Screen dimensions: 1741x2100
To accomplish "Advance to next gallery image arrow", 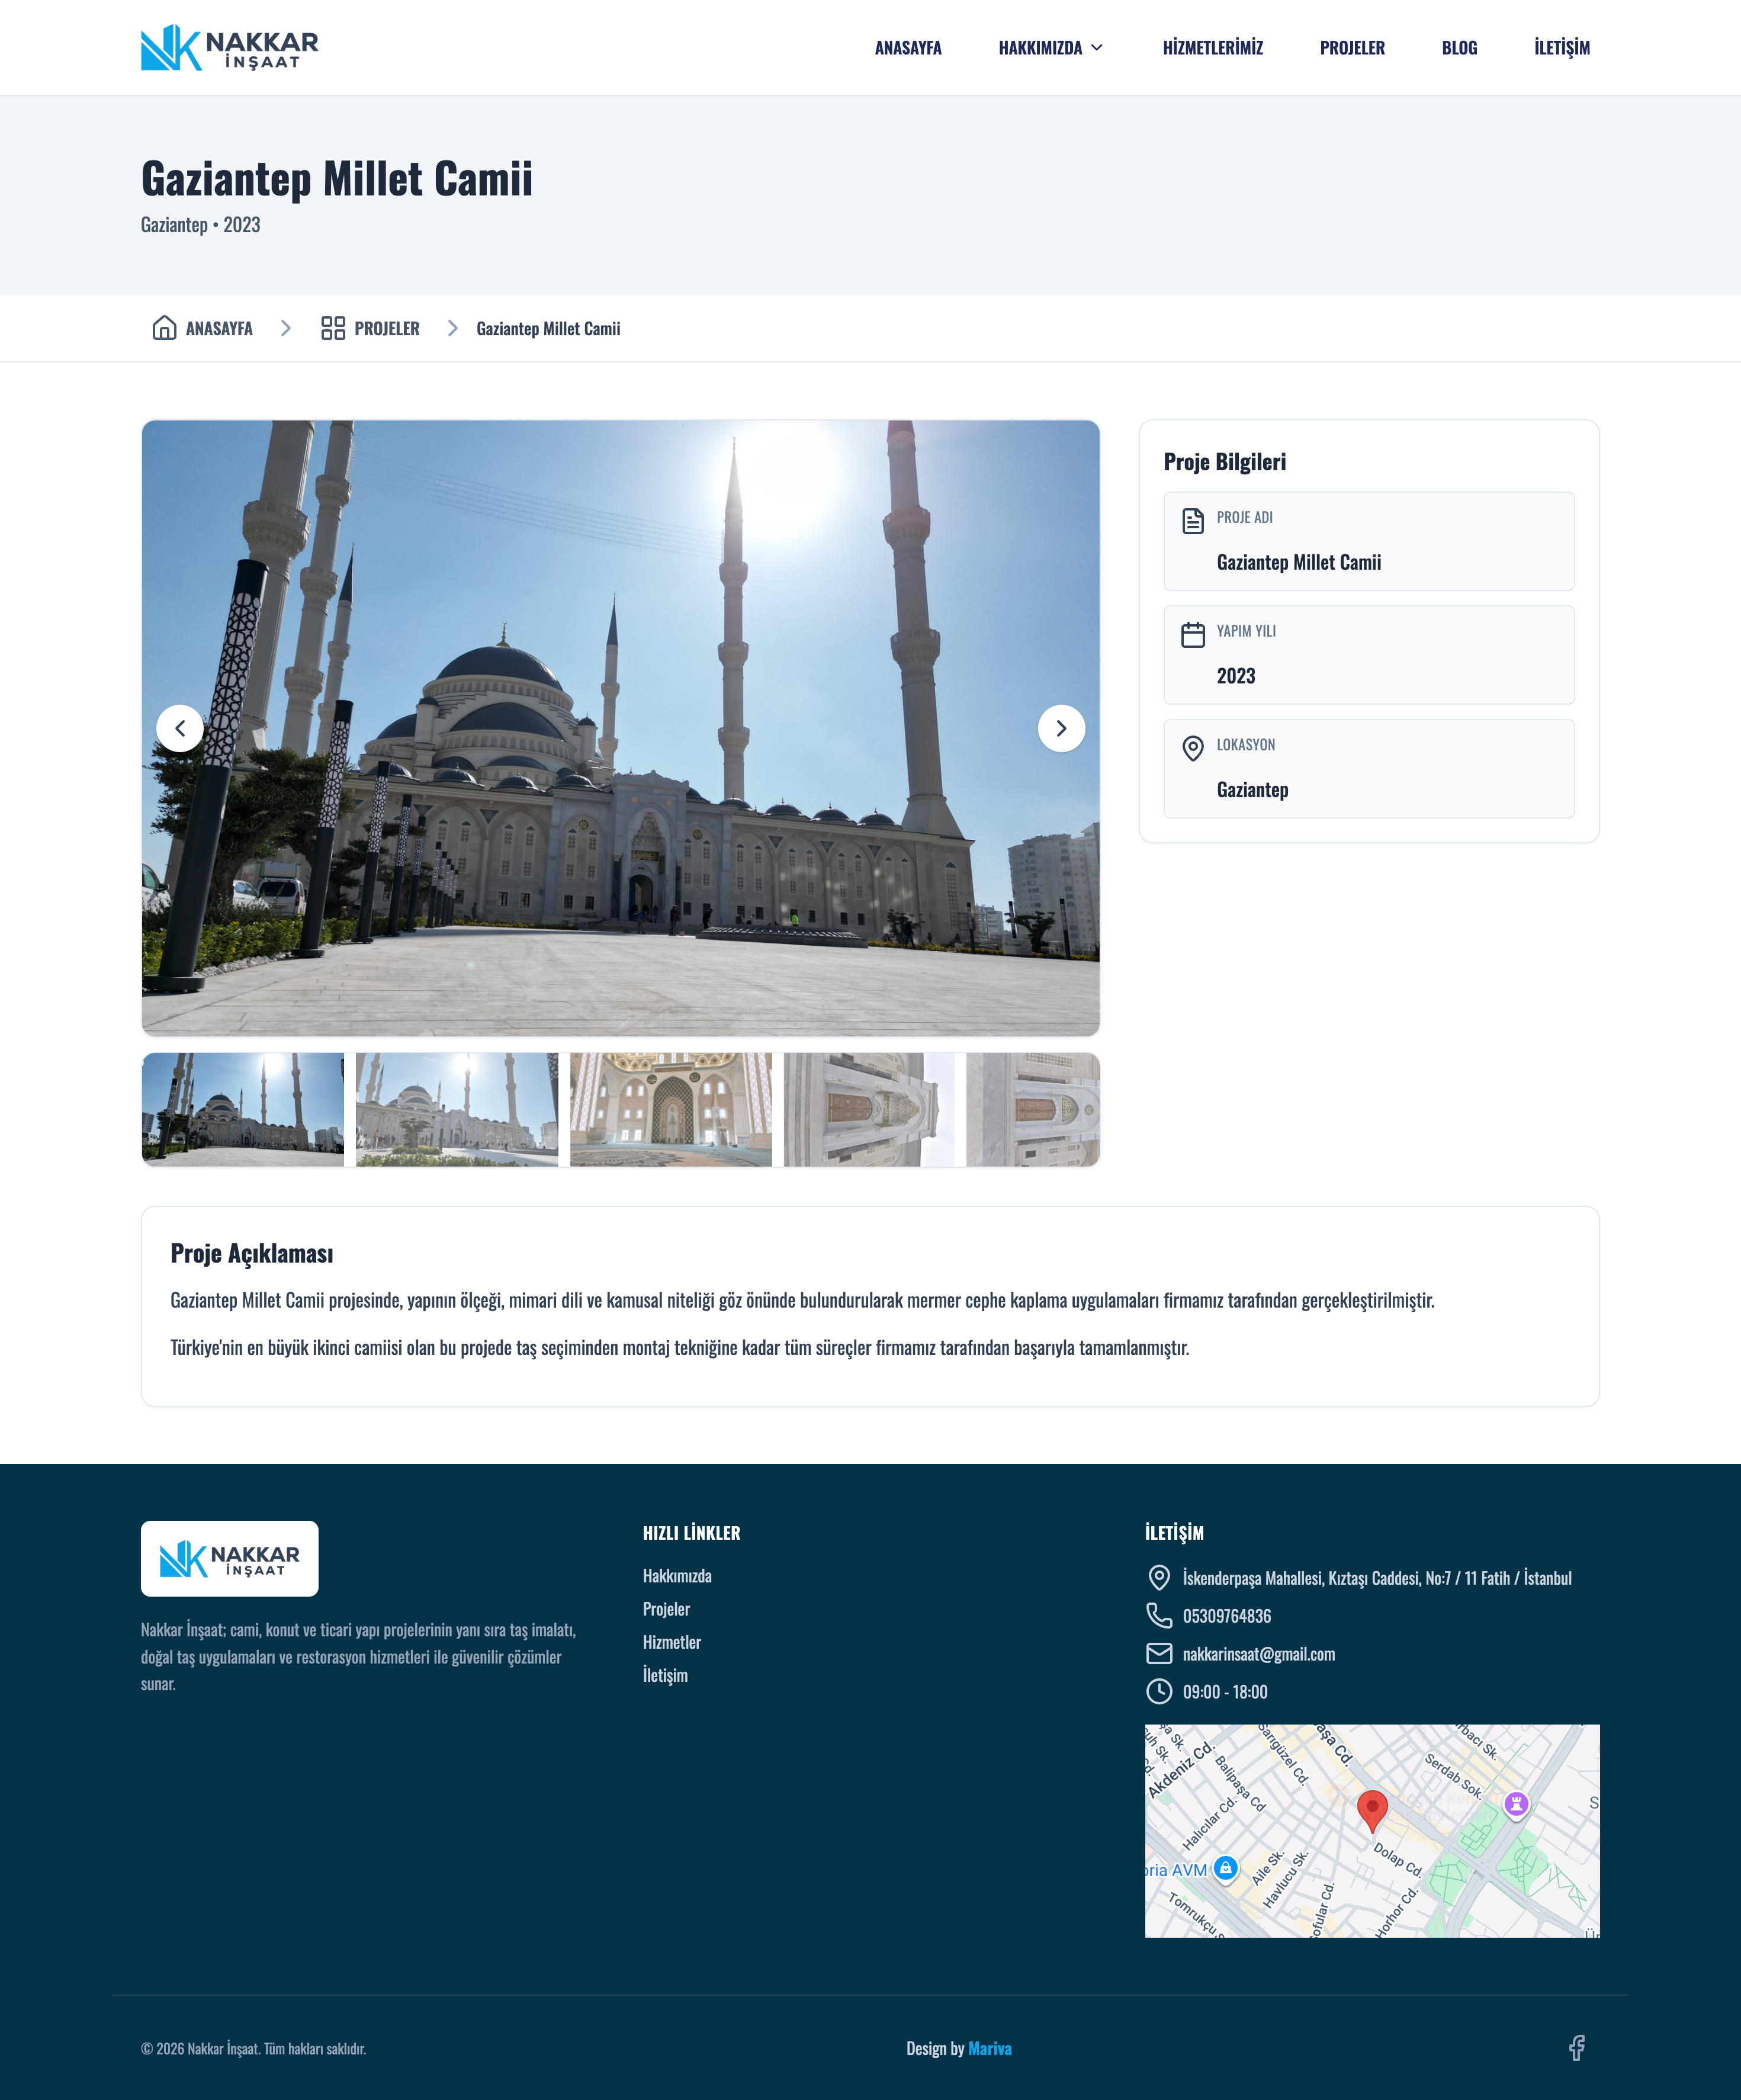I will click(x=1061, y=728).
